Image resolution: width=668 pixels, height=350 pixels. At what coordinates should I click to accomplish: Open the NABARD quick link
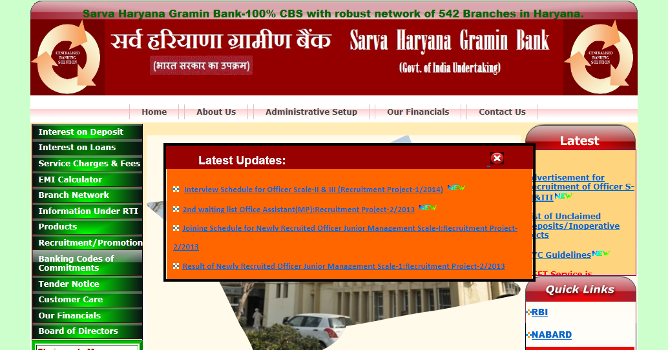click(x=551, y=335)
